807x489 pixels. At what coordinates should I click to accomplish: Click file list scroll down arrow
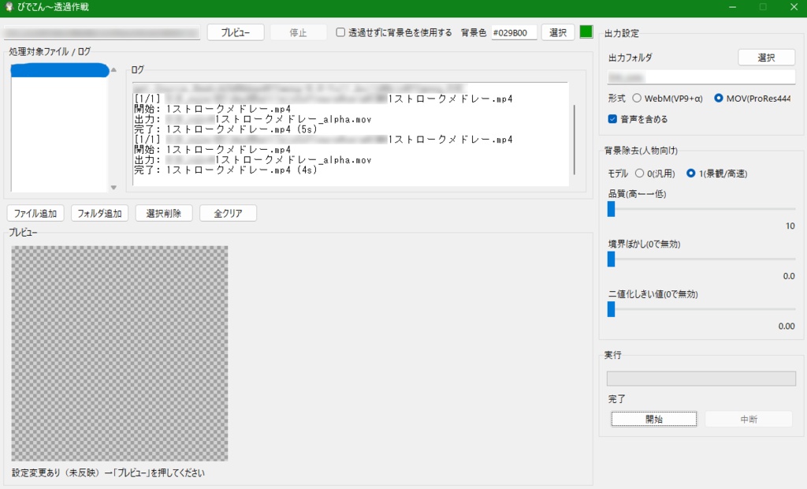coord(113,188)
